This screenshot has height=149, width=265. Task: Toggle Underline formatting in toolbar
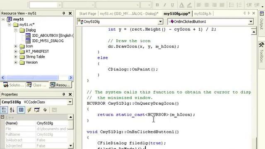(x=172, y=5)
